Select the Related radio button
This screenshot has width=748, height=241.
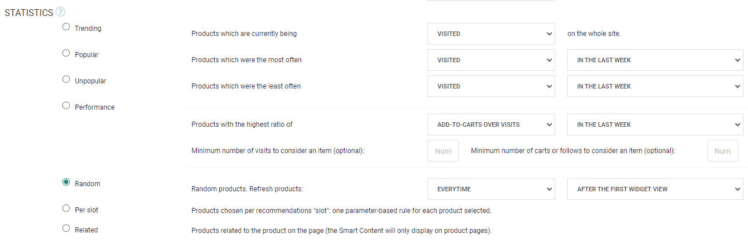point(66,229)
